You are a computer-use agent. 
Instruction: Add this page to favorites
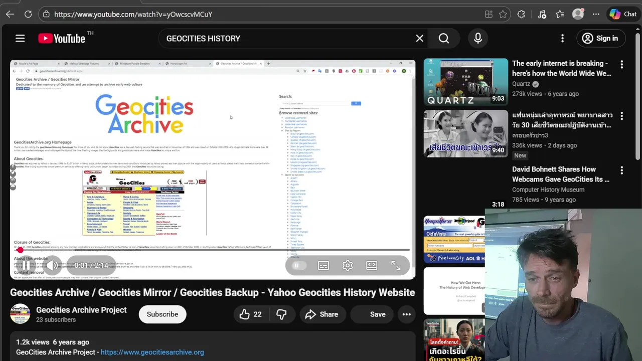coord(503,14)
